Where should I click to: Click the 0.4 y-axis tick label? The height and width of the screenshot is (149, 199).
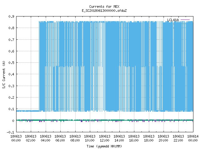11,74
